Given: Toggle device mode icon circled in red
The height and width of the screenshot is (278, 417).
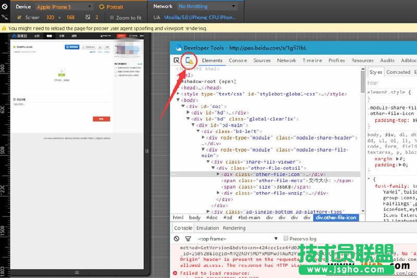Looking at the screenshot, I should (x=190, y=61).
